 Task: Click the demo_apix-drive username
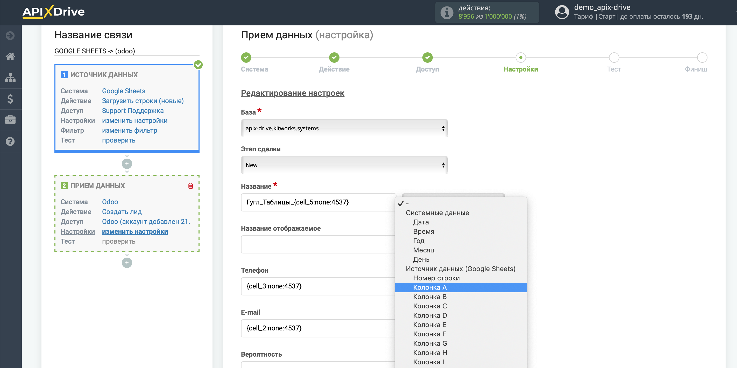pos(602,8)
